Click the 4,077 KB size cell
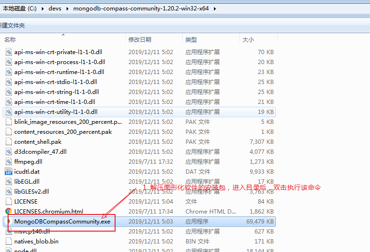 (x=262, y=152)
